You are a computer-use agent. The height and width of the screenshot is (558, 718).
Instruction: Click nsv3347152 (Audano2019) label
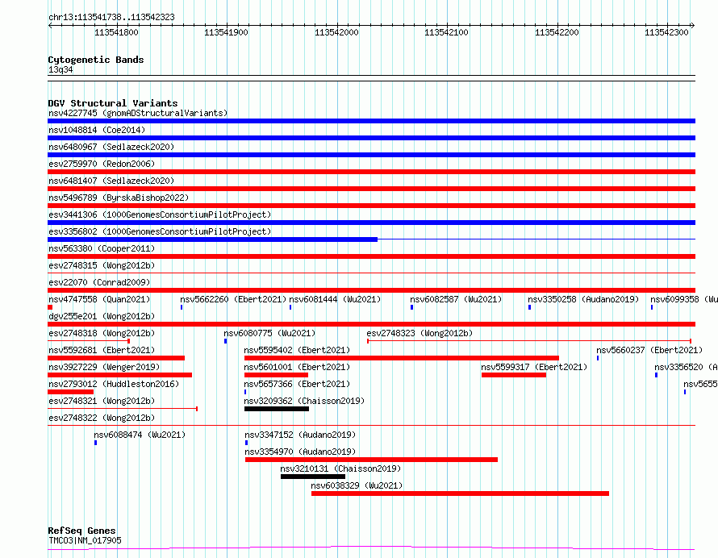tap(300, 435)
